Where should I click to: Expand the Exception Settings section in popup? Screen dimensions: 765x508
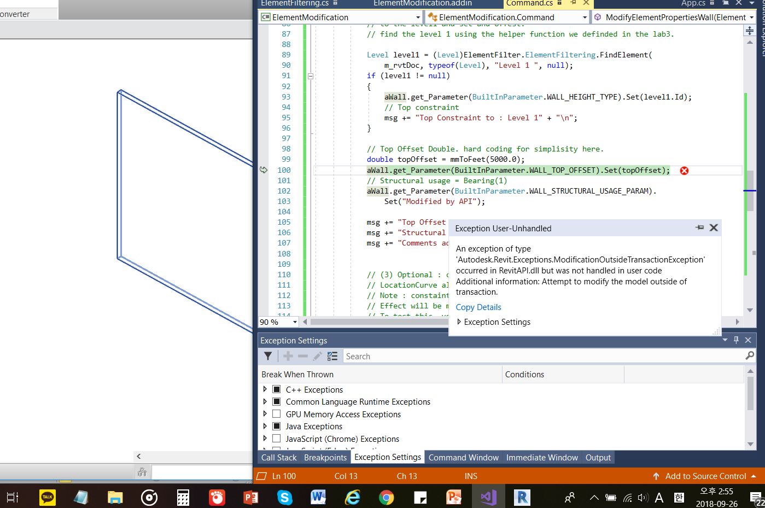pyautogui.click(x=459, y=322)
